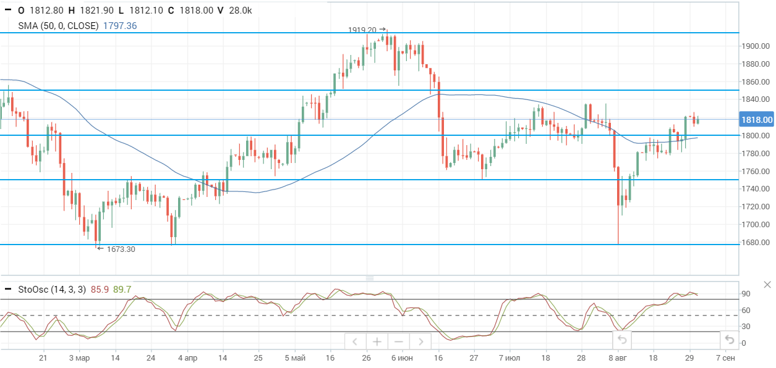Click the low marker label 1673.30
776x368 pixels.
tap(121, 249)
